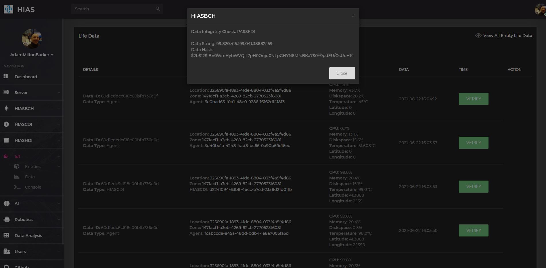Expand the HIASHDI menu arrow

[x=59, y=140]
